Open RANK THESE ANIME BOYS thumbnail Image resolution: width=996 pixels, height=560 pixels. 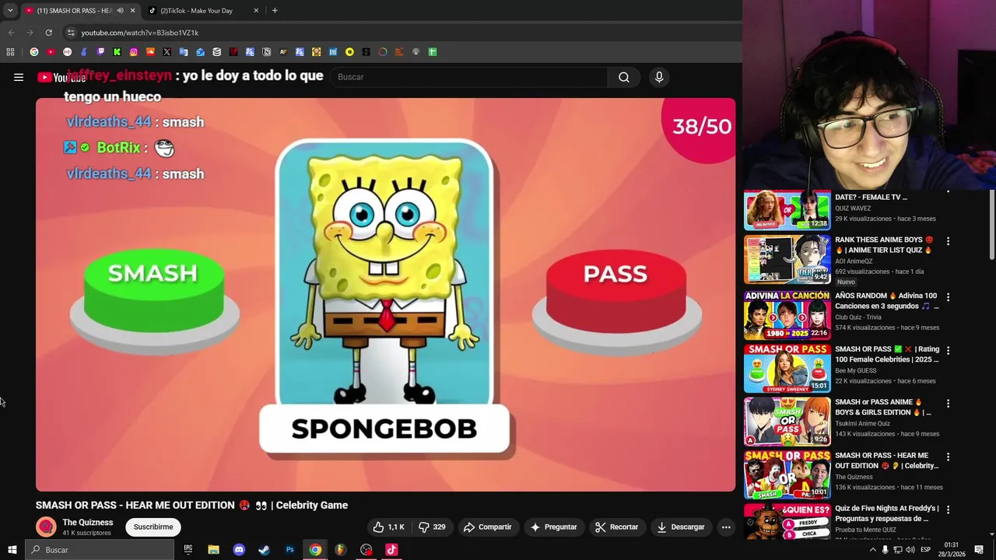coord(787,261)
